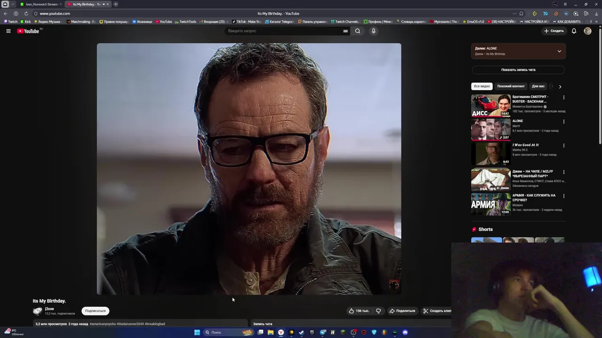
Task: Open a new browser tab with plus
Action: pos(116,4)
